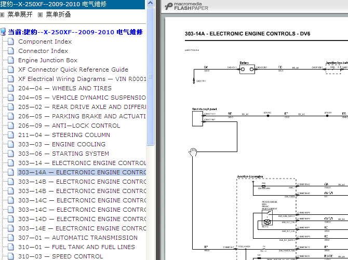
Task: Select 303-03 Engine Cooling
Action: coord(62,144)
